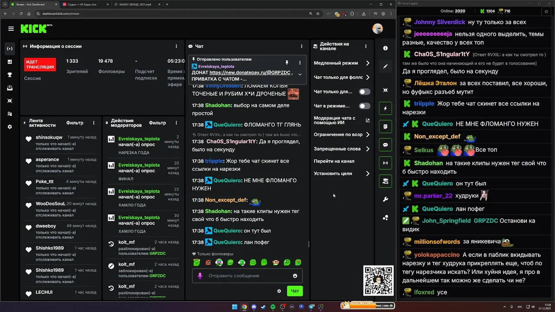The image size is (555, 312).
Task: Click the 'Отправить сообщение' message field
Action: (x=247, y=276)
